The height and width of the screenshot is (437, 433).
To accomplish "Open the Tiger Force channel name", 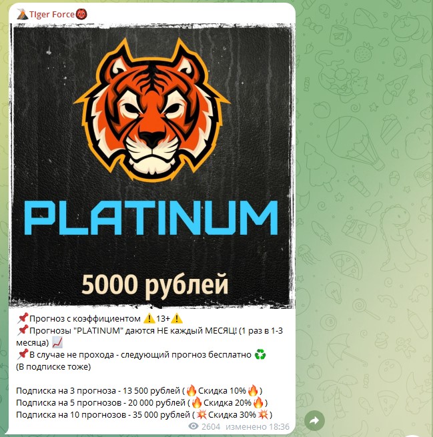I will 52,14.
